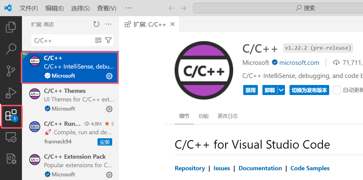Click the 卸载 button
Screen dimensions: 363x180
(x=270, y=90)
